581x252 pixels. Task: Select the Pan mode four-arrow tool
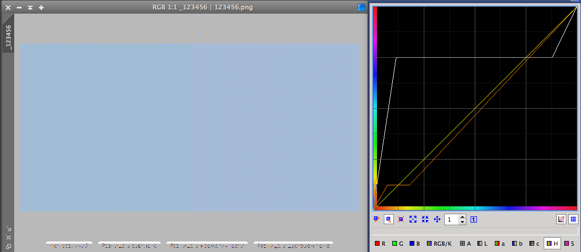pos(437,219)
